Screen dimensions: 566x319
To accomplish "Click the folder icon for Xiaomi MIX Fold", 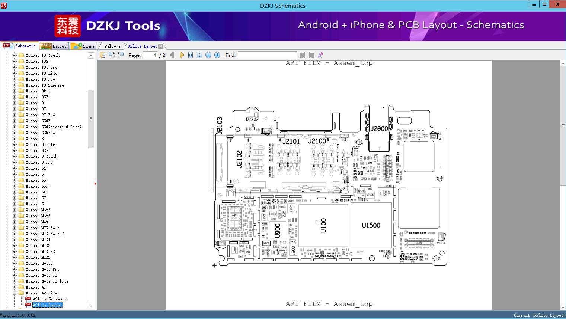I will coord(21,228).
